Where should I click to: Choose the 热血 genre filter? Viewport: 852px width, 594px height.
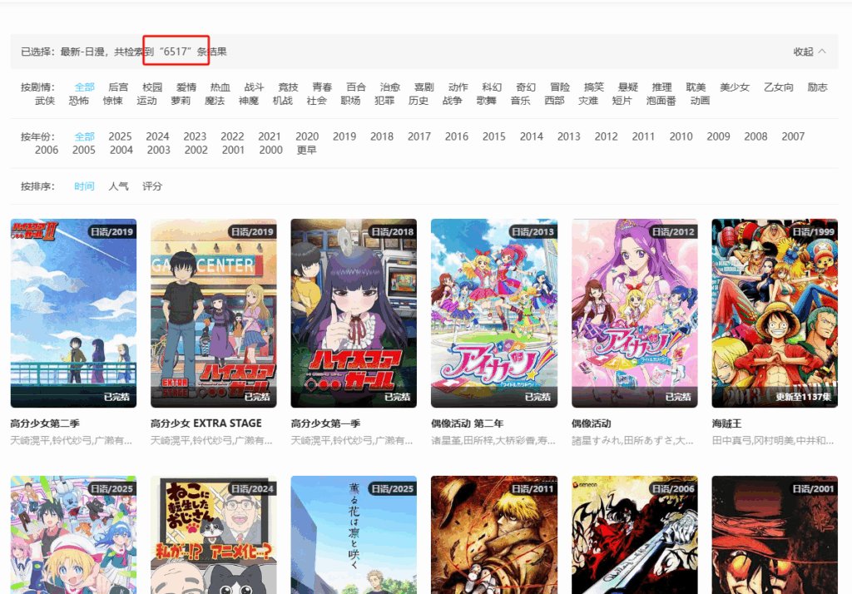[x=220, y=87]
